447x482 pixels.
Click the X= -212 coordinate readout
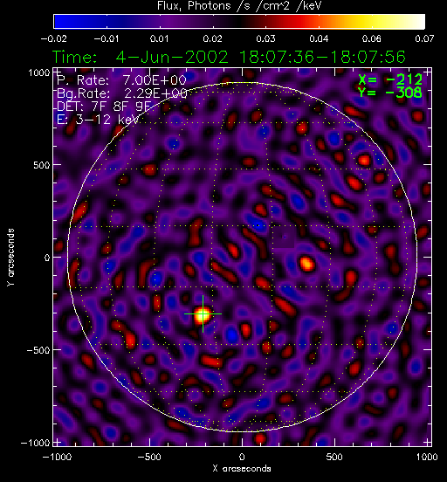390,80
